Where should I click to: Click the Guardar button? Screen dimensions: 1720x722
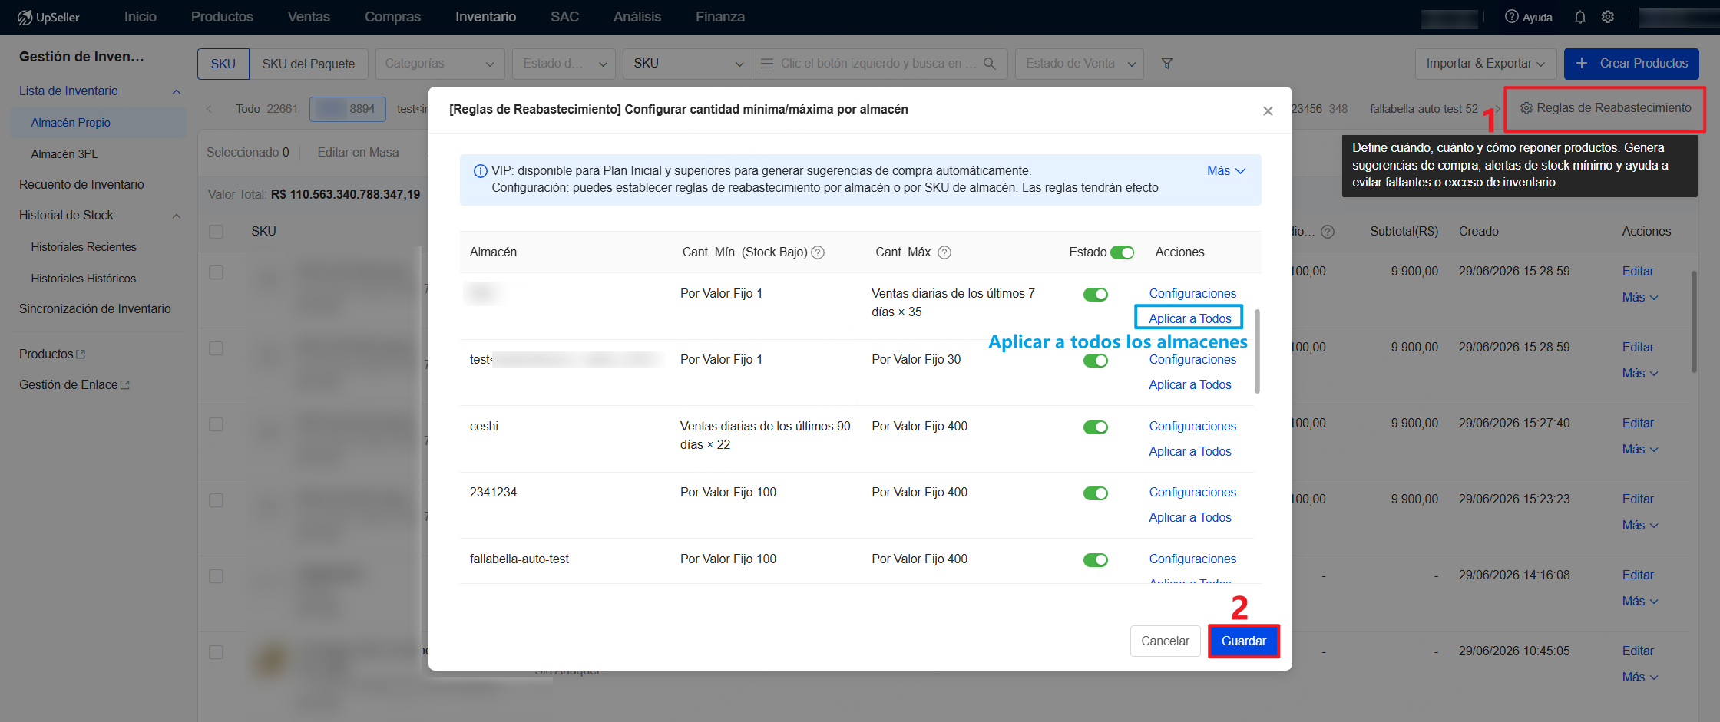[x=1244, y=641]
